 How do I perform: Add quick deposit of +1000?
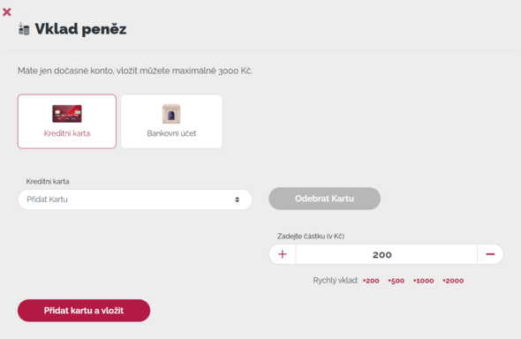point(423,281)
